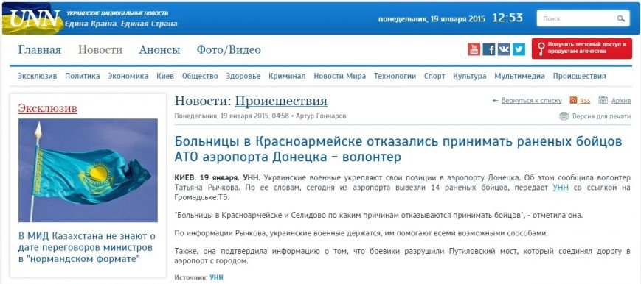
Task: Select the Криминал category
Action: tap(287, 76)
